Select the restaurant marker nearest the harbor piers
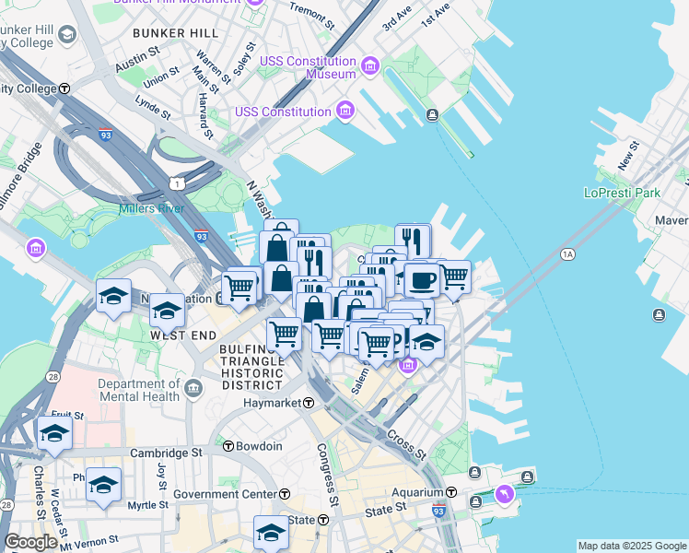 (413, 241)
